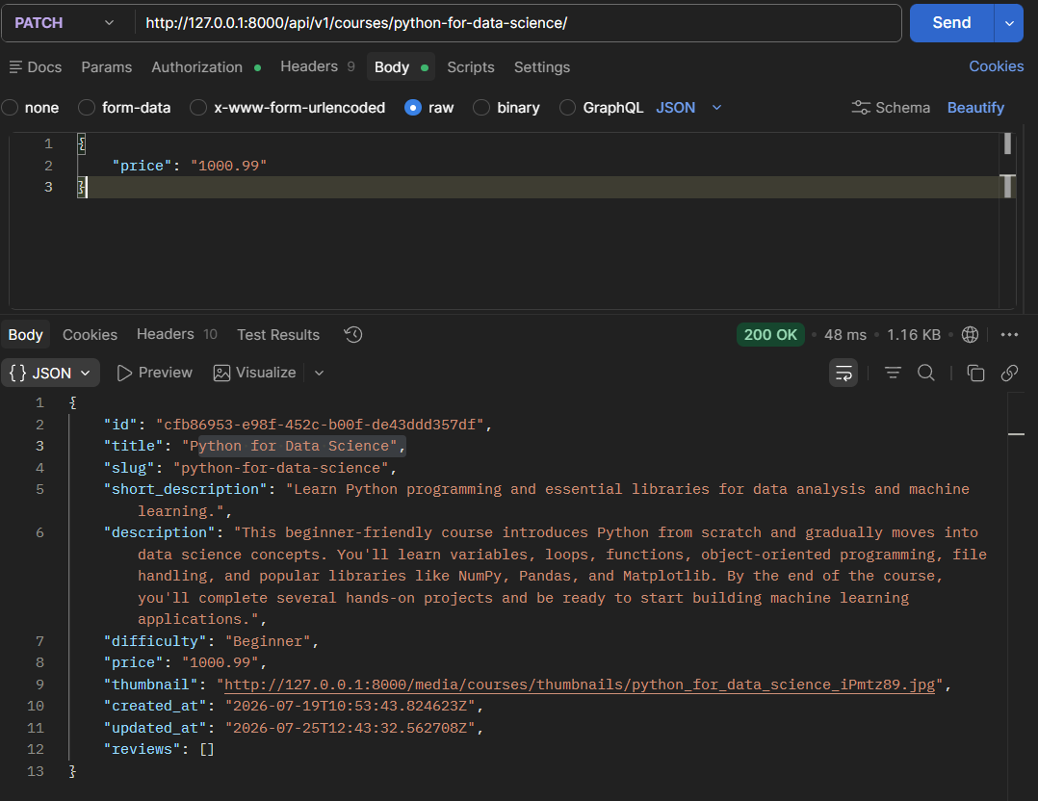The height and width of the screenshot is (801, 1038).
Task: Open the PATCH method dropdown
Action: point(65,23)
